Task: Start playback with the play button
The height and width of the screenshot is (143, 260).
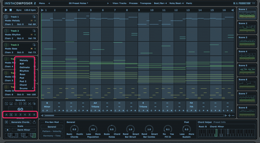Action: click(x=6, y=10)
